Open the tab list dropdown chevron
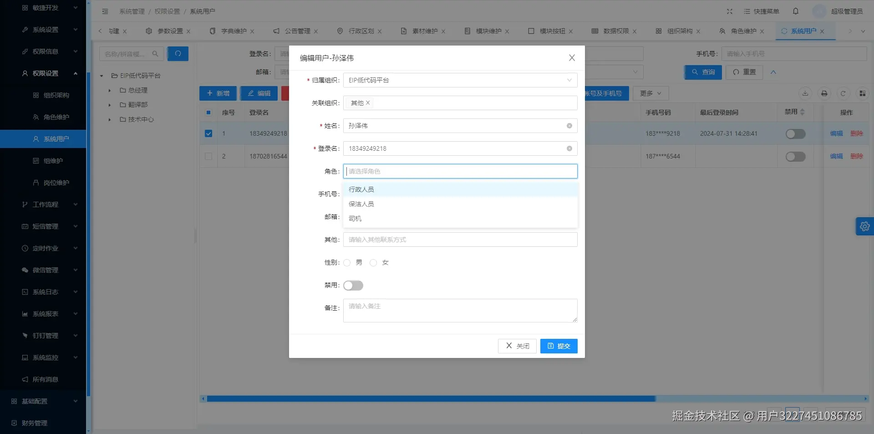Screen dimensions: 874x434 [x=863, y=31]
